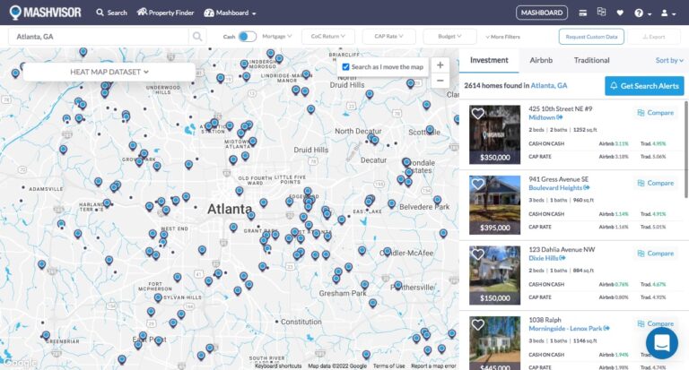Click the Atlanta, GA location search field

[99, 37]
